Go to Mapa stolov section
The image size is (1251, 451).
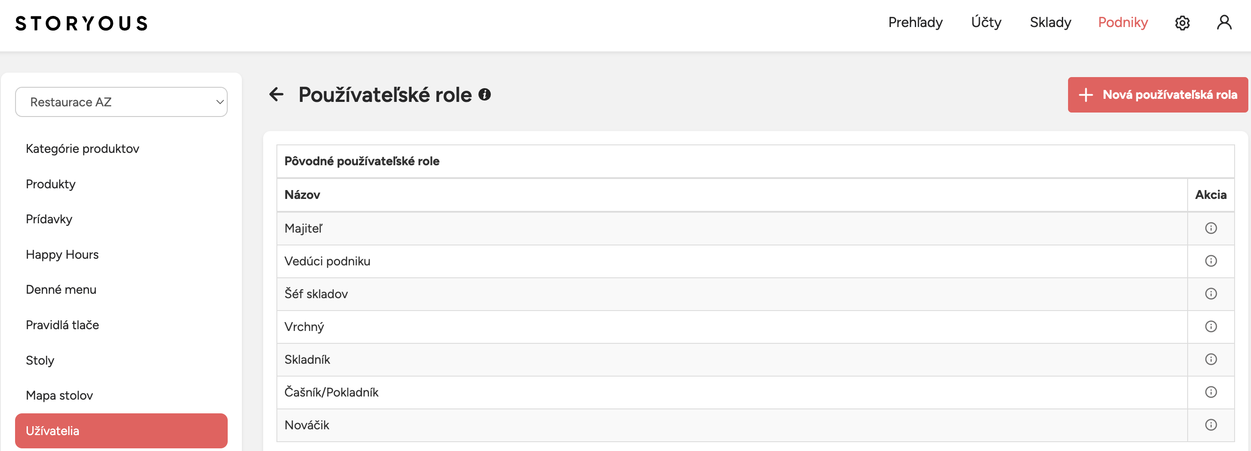[x=59, y=395]
